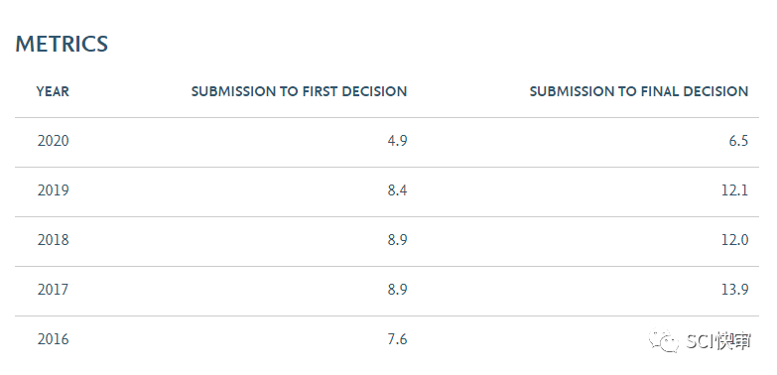Image resolution: width=777 pixels, height=375 pixels.
Task: Select the 2016 year cell
Action: tap(53, 340)
